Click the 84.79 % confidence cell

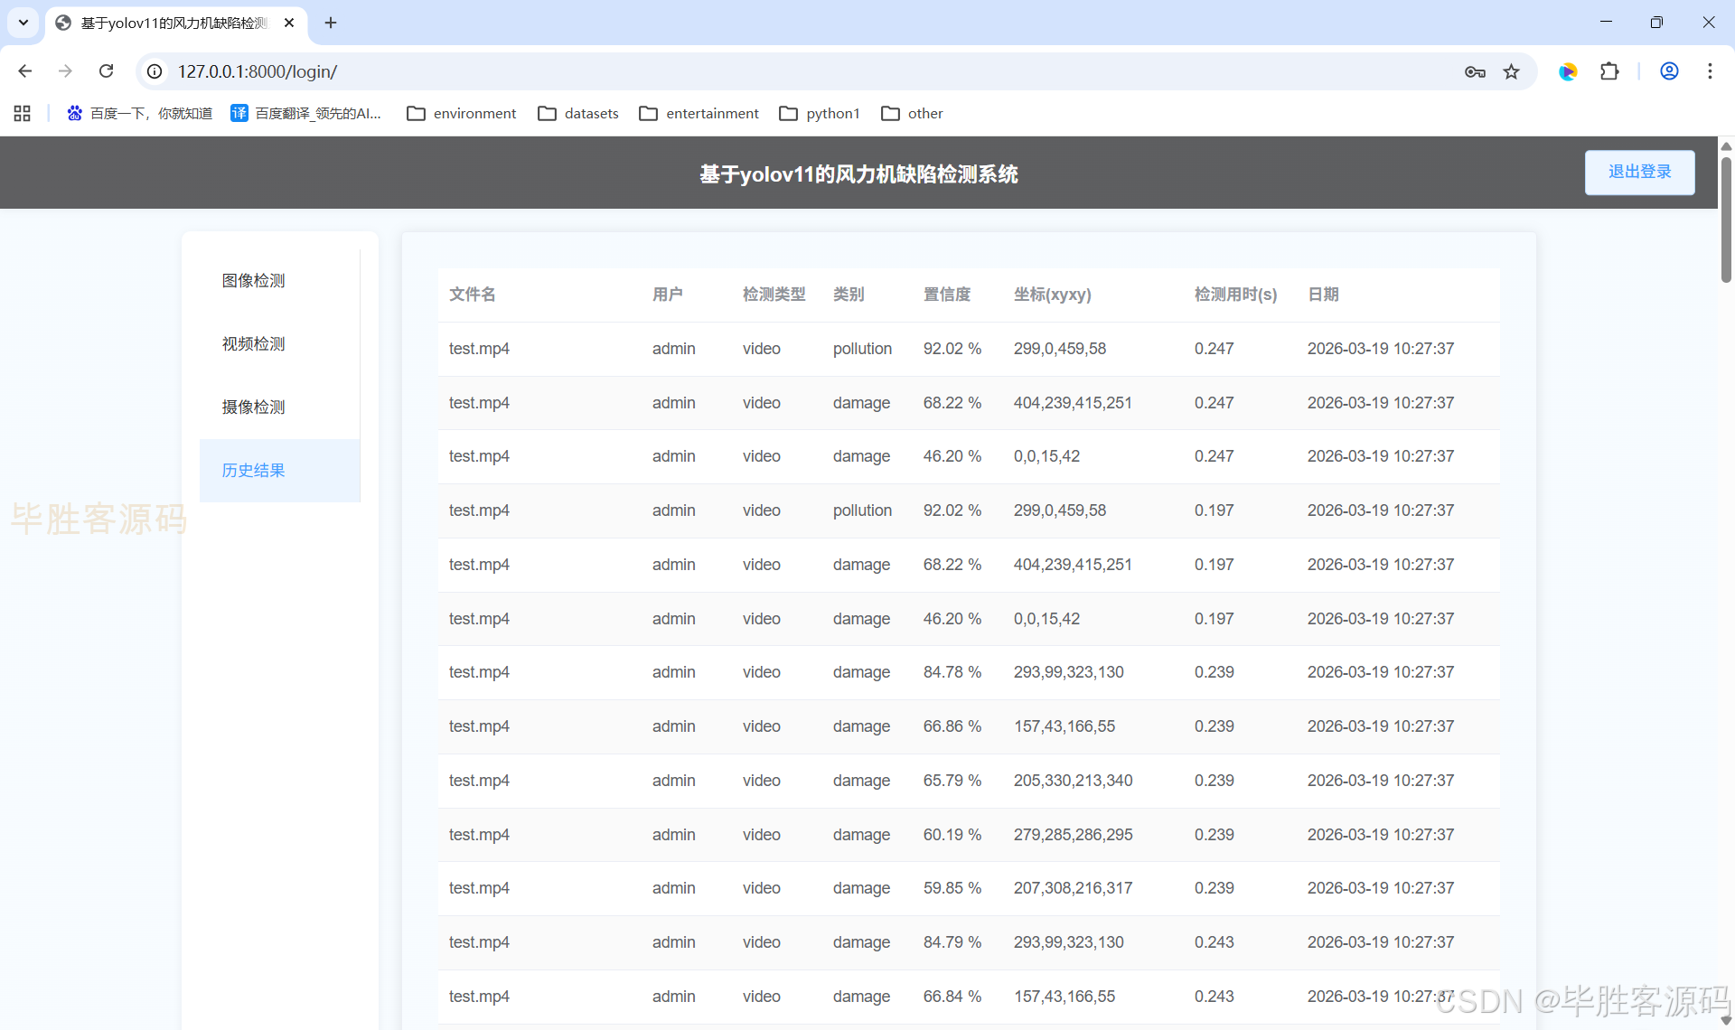point(952,942)
